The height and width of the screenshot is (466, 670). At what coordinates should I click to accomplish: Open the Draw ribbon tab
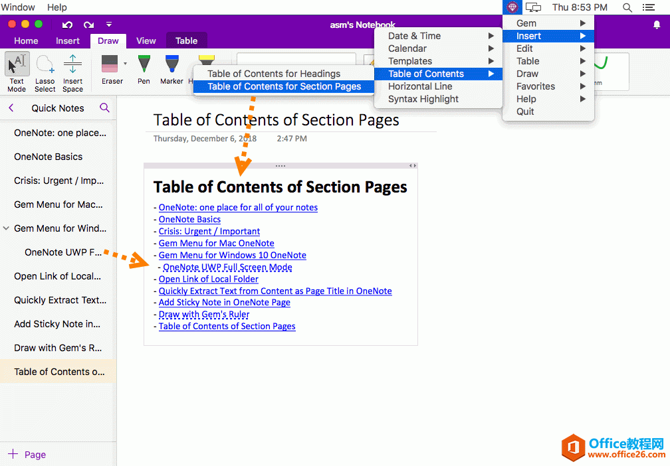pyautogui.click(x=108, y=41)
